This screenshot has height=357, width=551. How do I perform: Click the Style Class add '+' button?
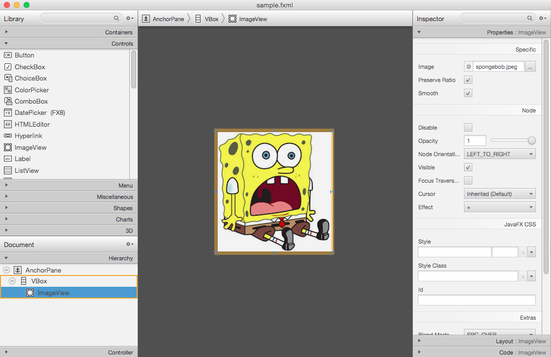(523, 276)
